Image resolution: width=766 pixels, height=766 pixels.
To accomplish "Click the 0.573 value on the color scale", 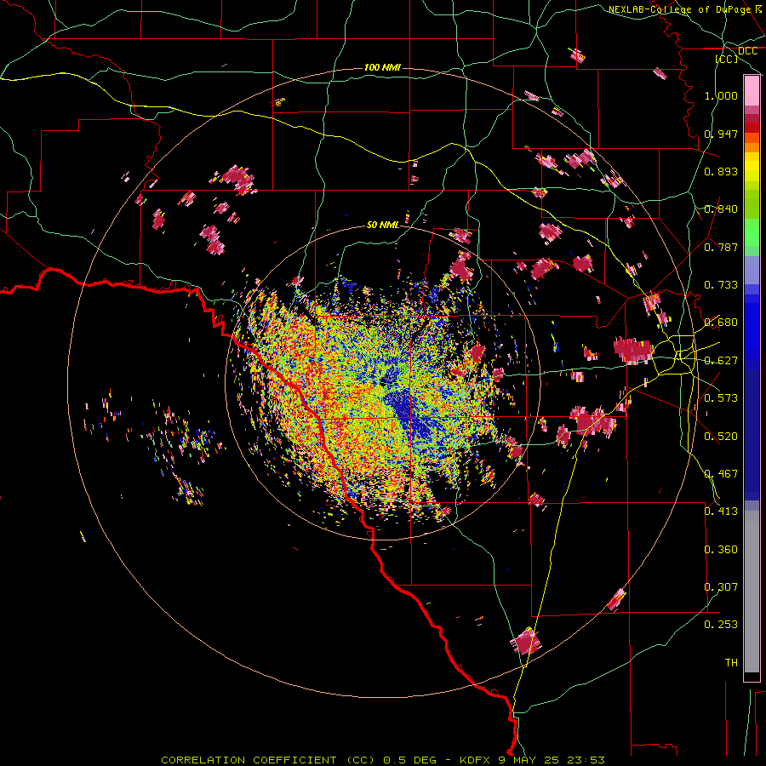I will [721, 398].
